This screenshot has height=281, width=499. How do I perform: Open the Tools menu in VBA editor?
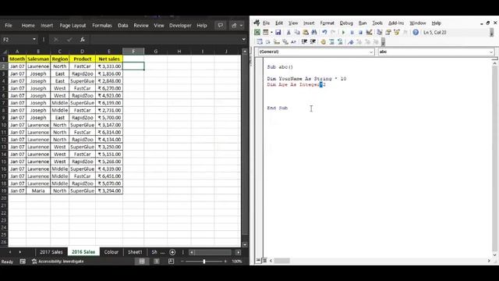(x=377, y=23)
